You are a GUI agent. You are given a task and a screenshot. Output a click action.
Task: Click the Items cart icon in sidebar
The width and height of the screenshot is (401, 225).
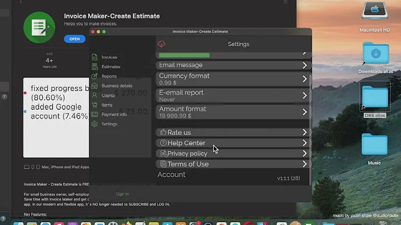94,105
